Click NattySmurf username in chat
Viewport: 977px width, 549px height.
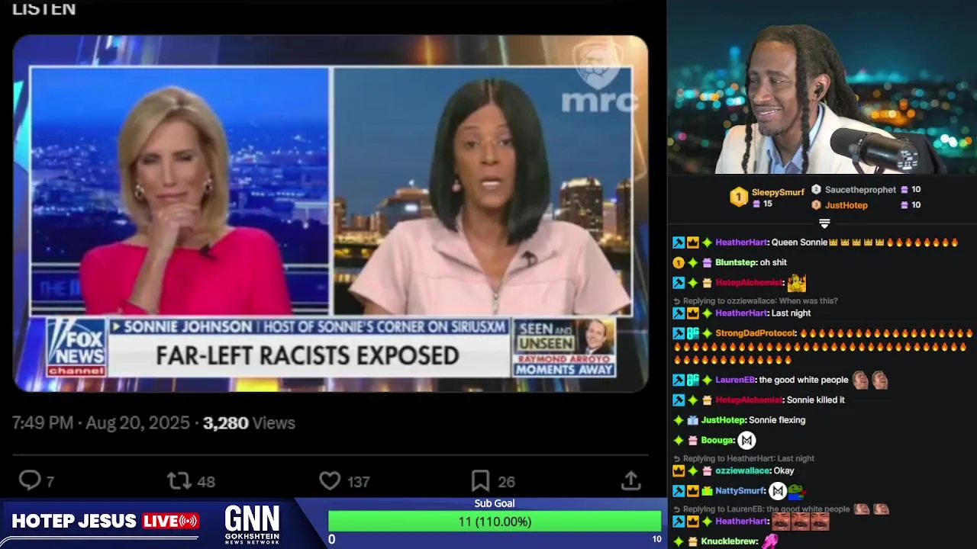pyautogui.click(x=740, y=491)
